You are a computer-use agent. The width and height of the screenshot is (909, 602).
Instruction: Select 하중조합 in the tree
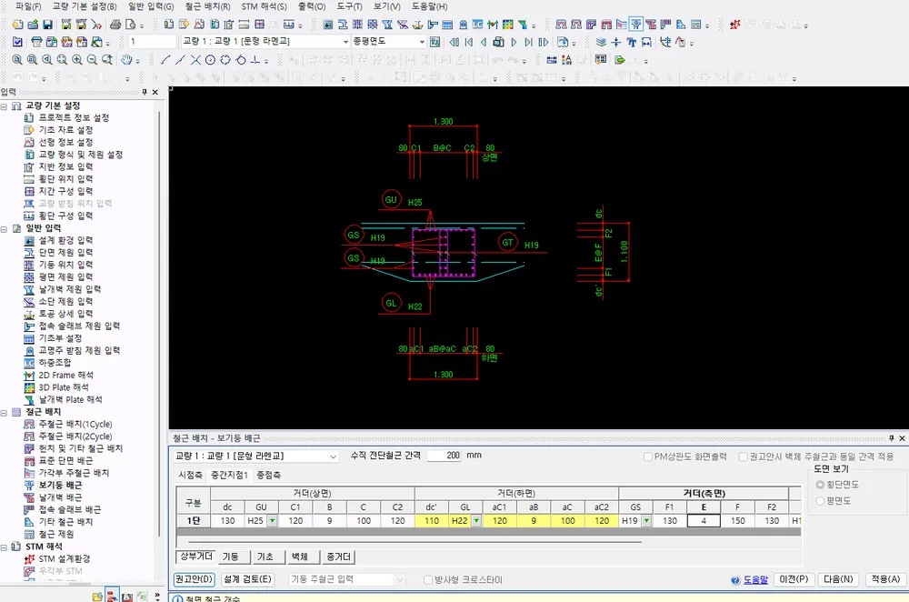point(55,363)
